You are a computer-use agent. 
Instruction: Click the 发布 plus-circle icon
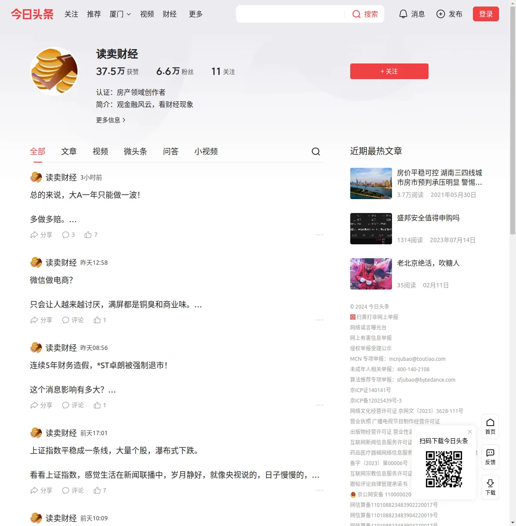click(441, 14)
